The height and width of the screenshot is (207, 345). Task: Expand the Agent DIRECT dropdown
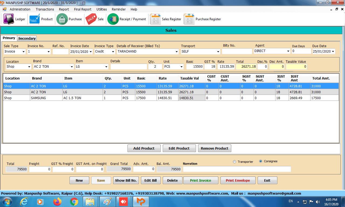288,51
